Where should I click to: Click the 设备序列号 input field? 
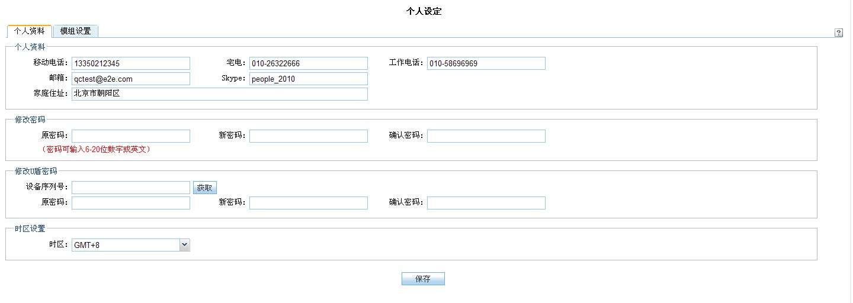(x=130, y=188)
